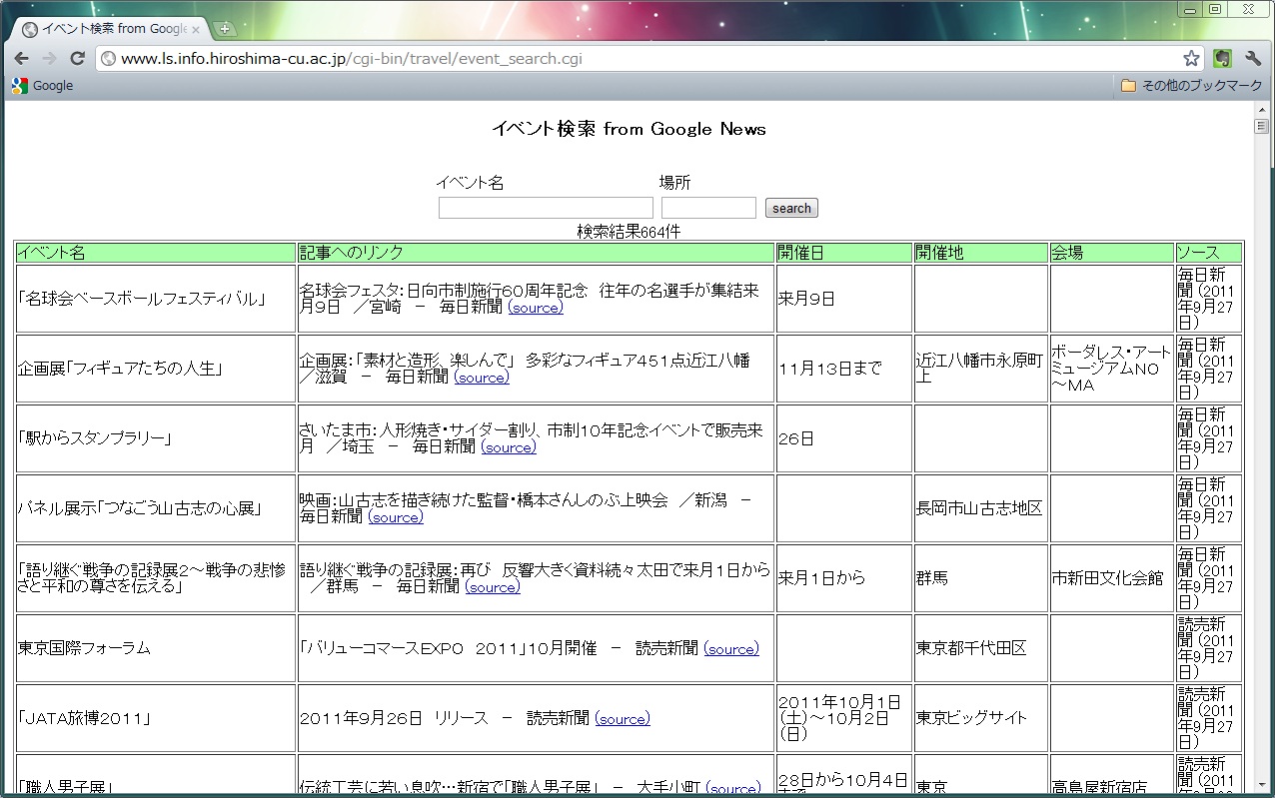Click the address bar URL field
This screenshot has width=1275, height=798.
point(639,58)
